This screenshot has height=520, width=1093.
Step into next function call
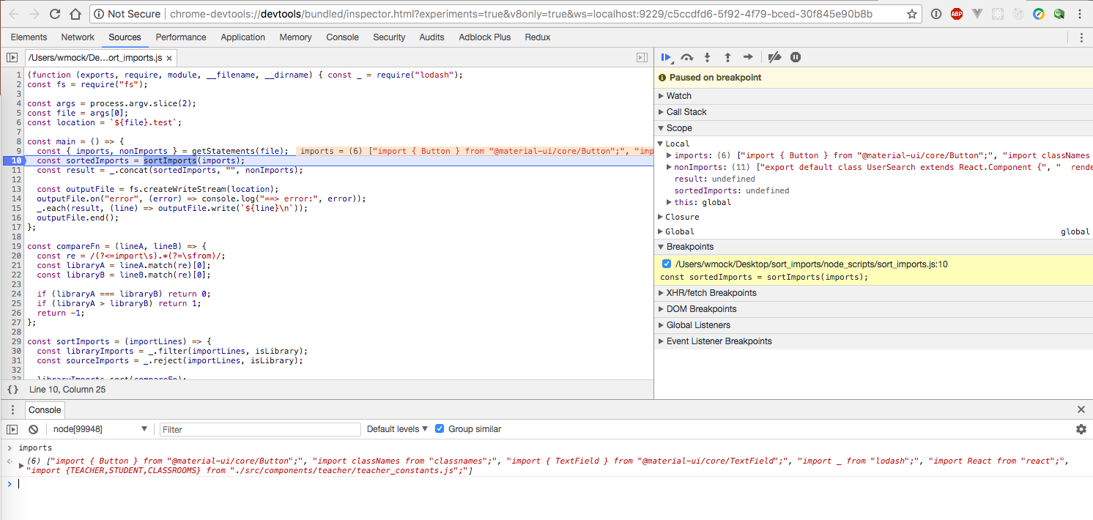click(707, 57)
